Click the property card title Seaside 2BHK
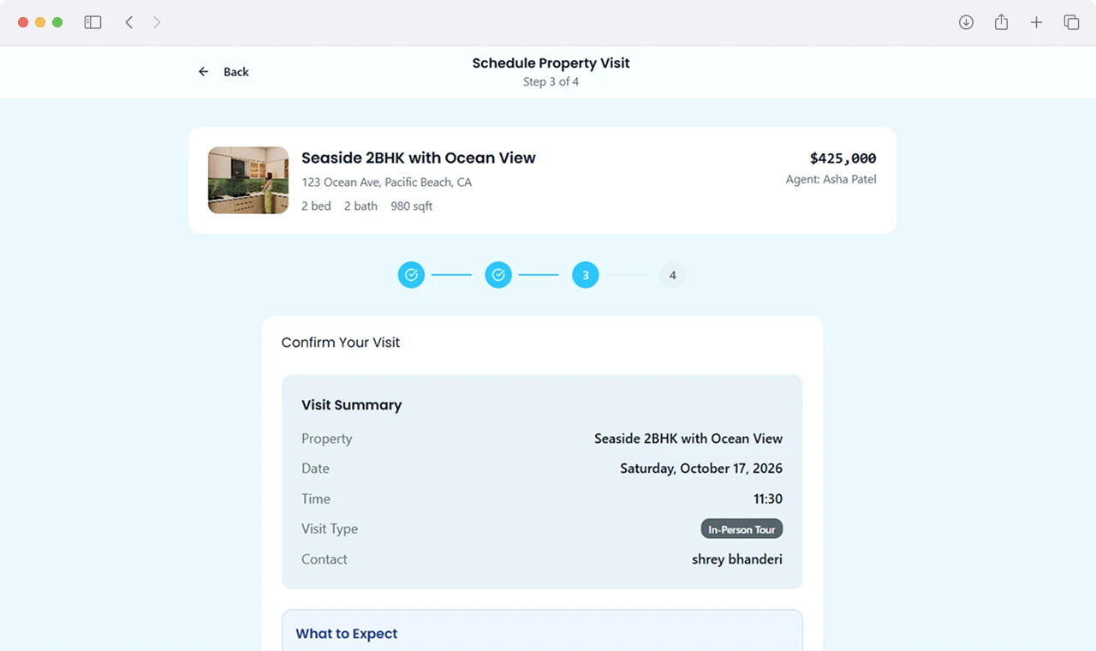Viewport: 1096px width, 651px height. click(419, 158)
